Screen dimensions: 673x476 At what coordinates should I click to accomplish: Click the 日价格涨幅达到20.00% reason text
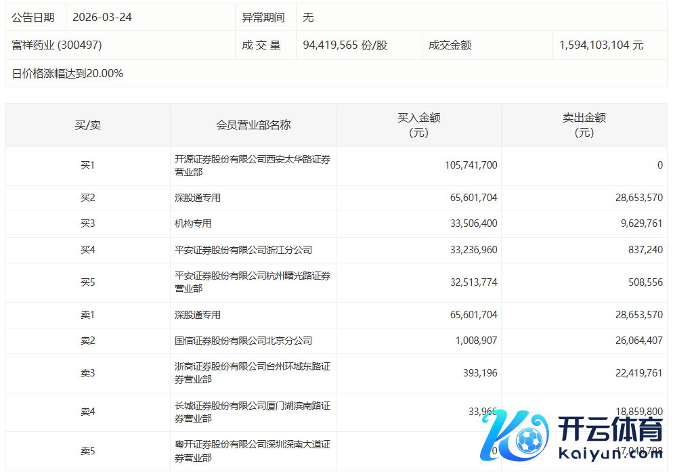pyautogui.click(x=68, y=74)
